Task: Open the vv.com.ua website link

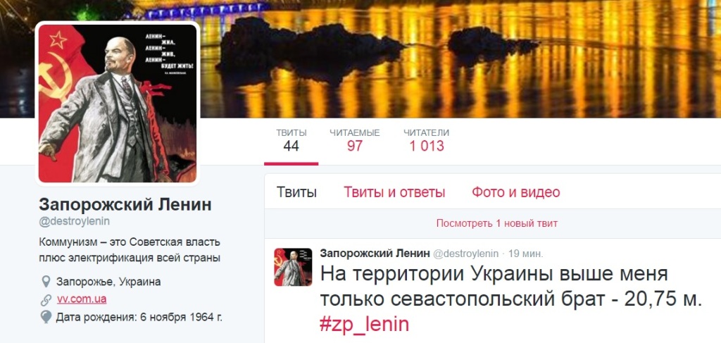Action: [82, 299]
